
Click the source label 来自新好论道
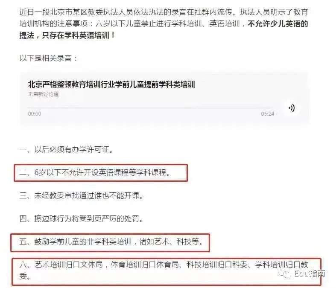pos(43,94)
